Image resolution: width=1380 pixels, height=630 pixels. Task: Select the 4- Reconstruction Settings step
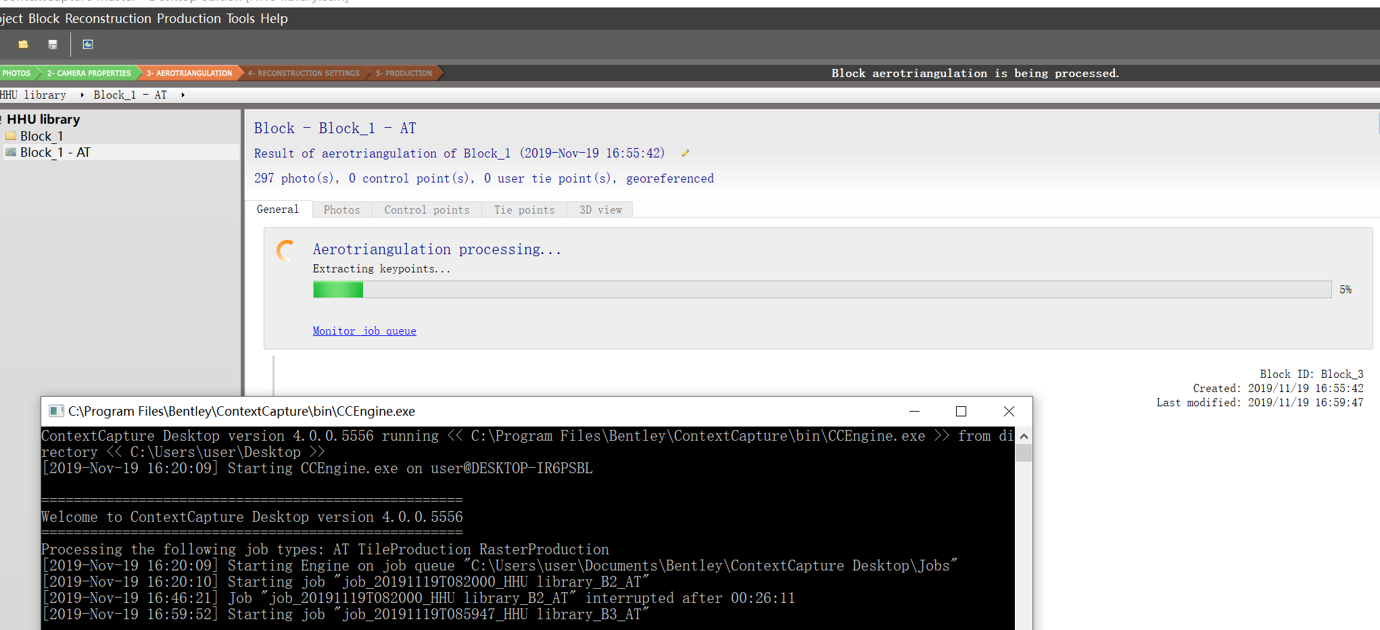304,73
